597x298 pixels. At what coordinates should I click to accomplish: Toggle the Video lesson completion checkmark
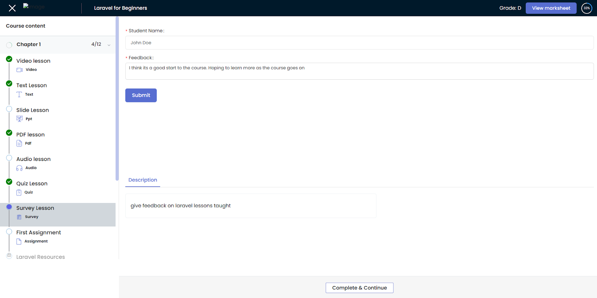pyautogui.click(x=9, y=59)
